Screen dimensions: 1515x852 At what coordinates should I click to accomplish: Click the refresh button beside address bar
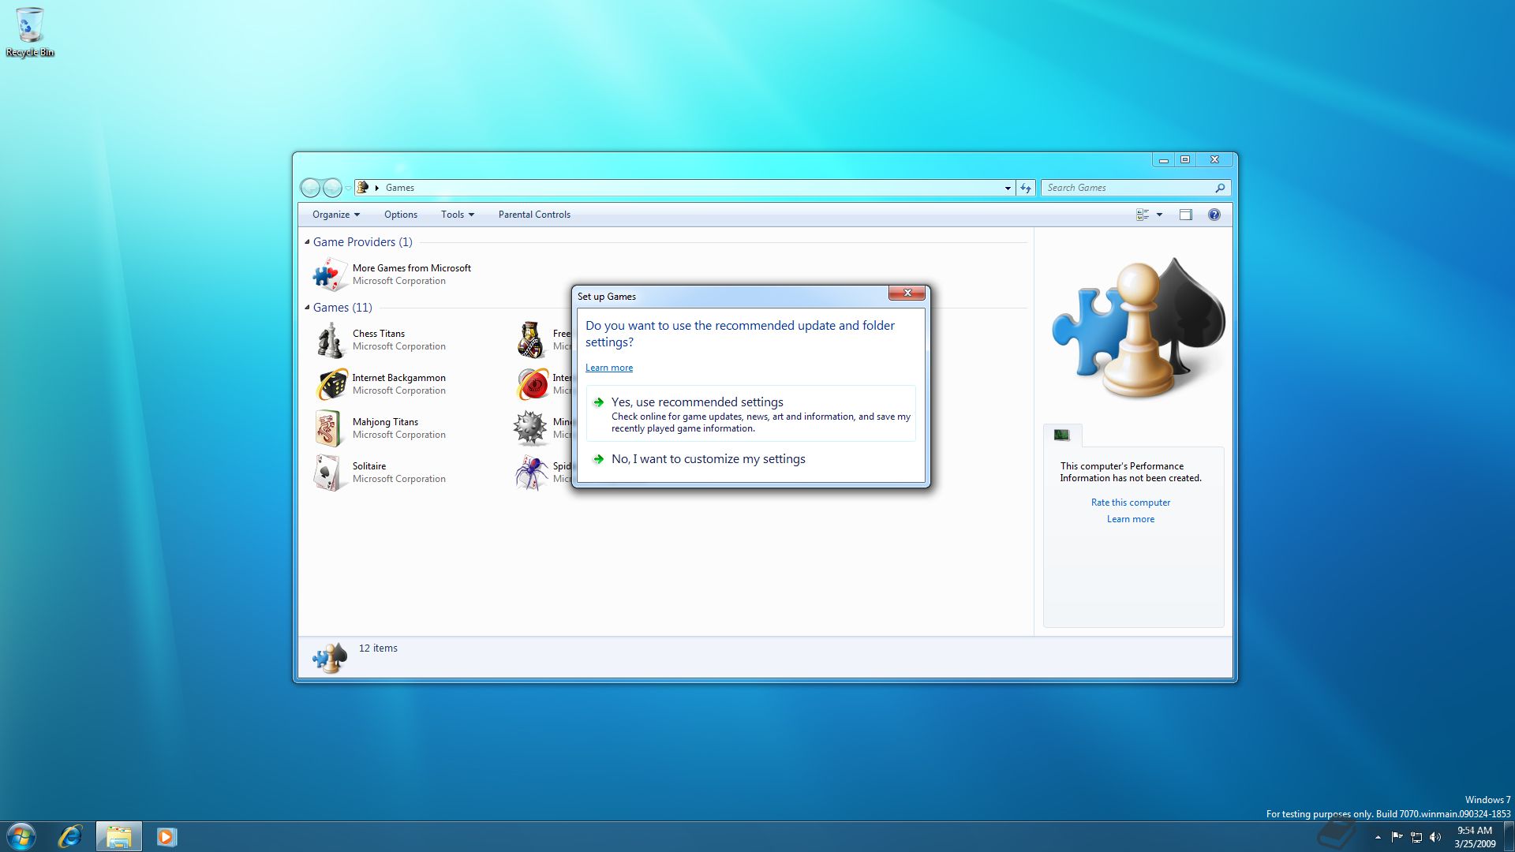click(x=1026, y=188)
